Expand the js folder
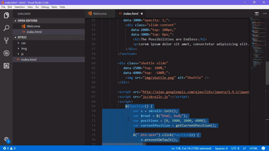The height and width of the screenshot is (151, 269). click(x=22, y=54)
